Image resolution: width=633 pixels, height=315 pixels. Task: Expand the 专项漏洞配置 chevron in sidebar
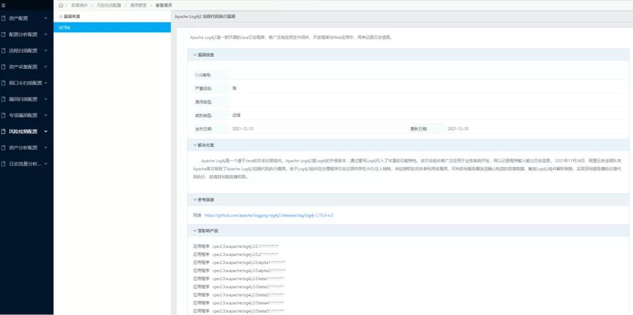point(46,115)
